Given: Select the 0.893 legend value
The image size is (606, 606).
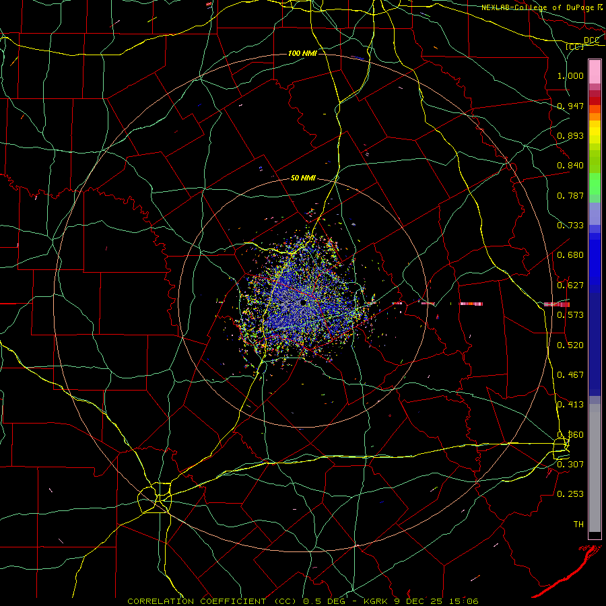Looking at the screenshot, I should click(x=570, y=135).
